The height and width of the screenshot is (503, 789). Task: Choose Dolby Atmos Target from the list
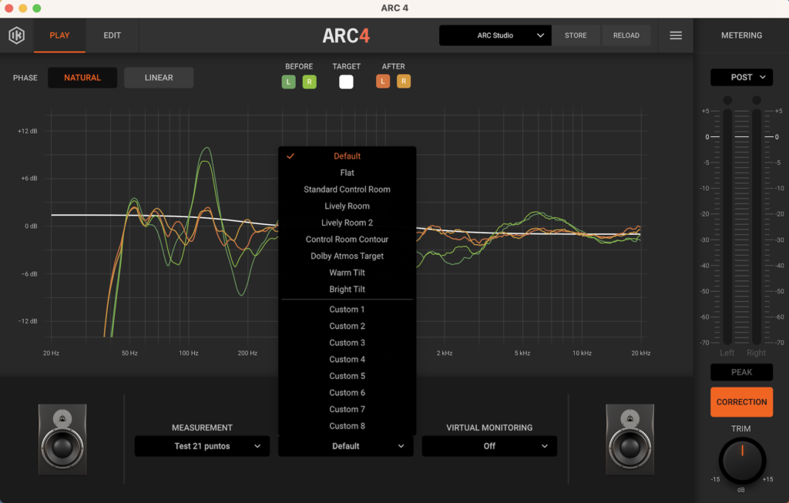click(347, 256)
